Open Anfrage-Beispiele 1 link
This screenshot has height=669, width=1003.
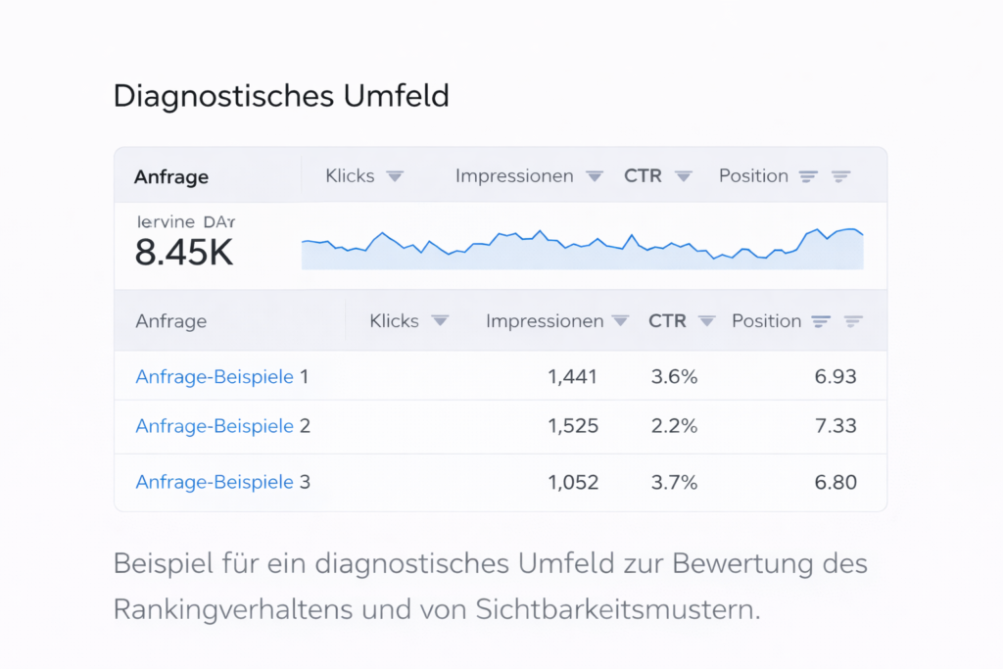click(215, 376)
